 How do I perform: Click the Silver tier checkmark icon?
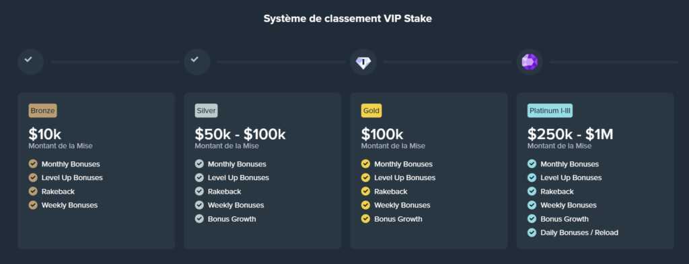pos(197,62)
